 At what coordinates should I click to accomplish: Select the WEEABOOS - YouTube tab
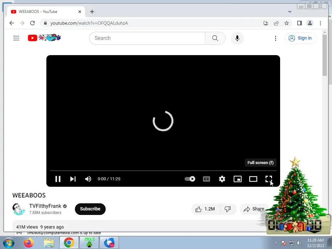46,12
